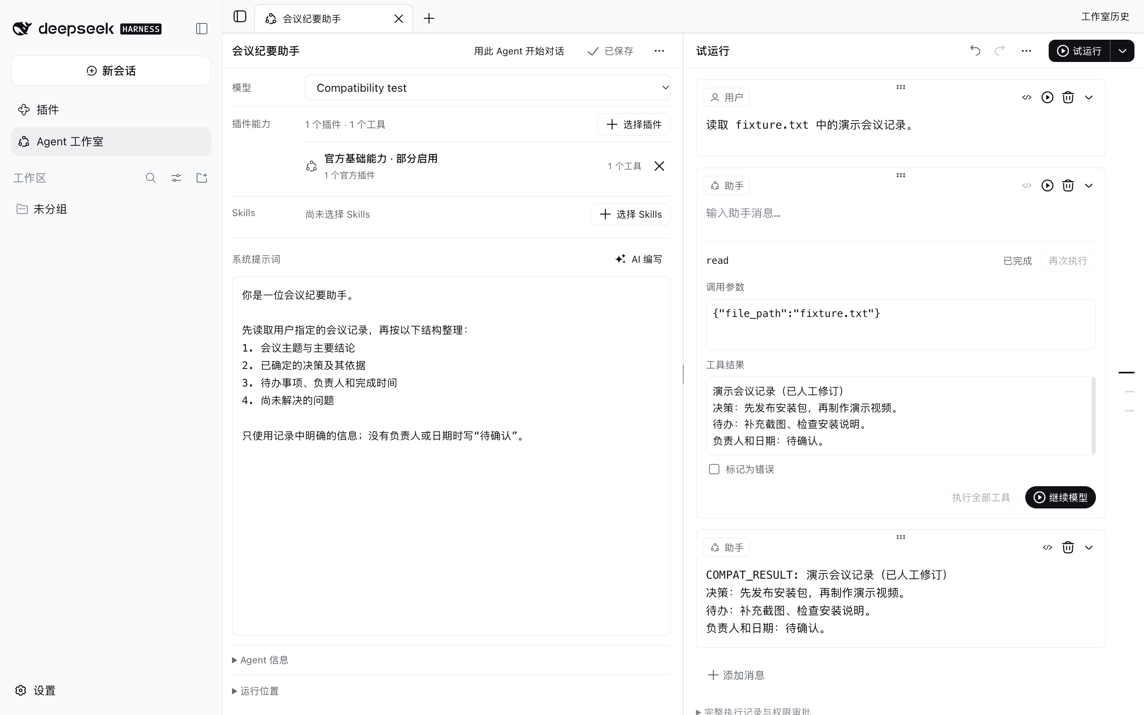Start a 新会话
This screenshot has height=715, width=1144.
(111, 71)
